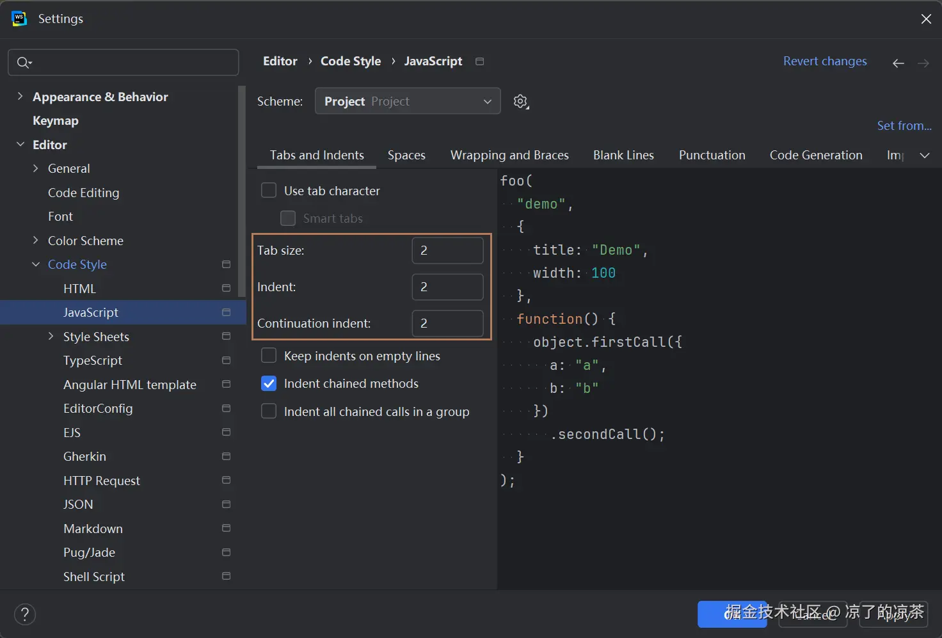
Task: Click the project scope icon beside TypeScript
Action: [x=226, y=360]
